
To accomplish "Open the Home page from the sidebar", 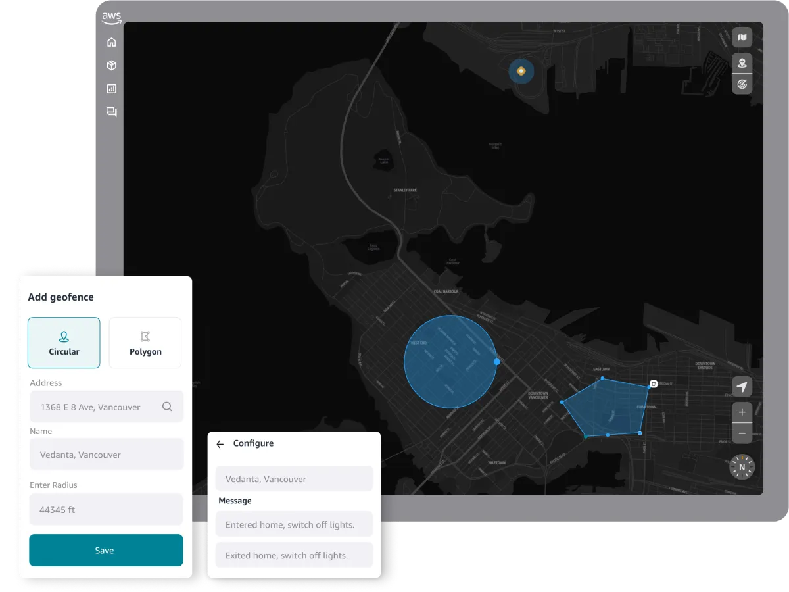I will click(x=111, y=41).
